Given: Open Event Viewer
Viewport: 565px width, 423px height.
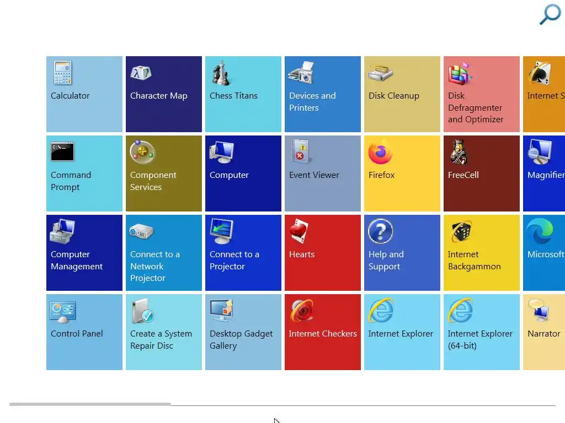Looking at the screenshot, I should click(x=322, y=173).
